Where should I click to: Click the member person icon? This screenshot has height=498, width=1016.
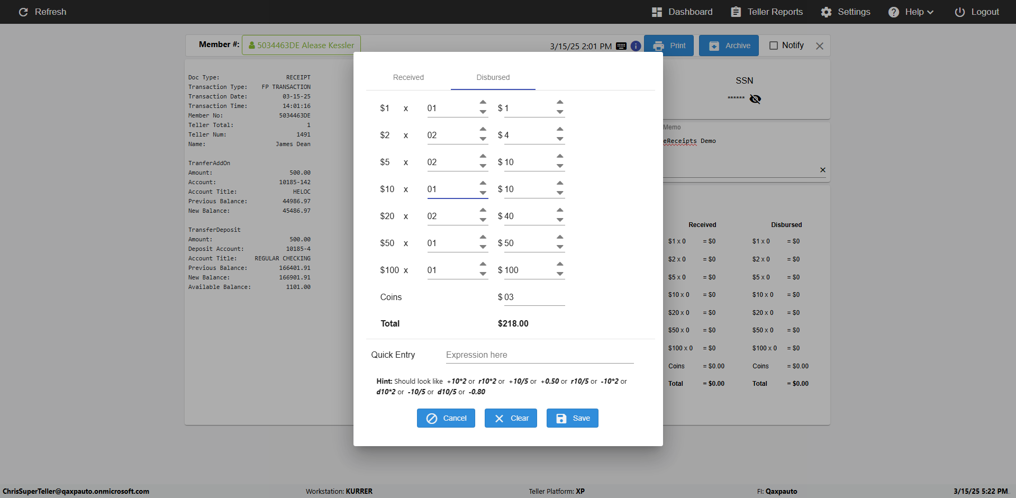click(252, 46)
